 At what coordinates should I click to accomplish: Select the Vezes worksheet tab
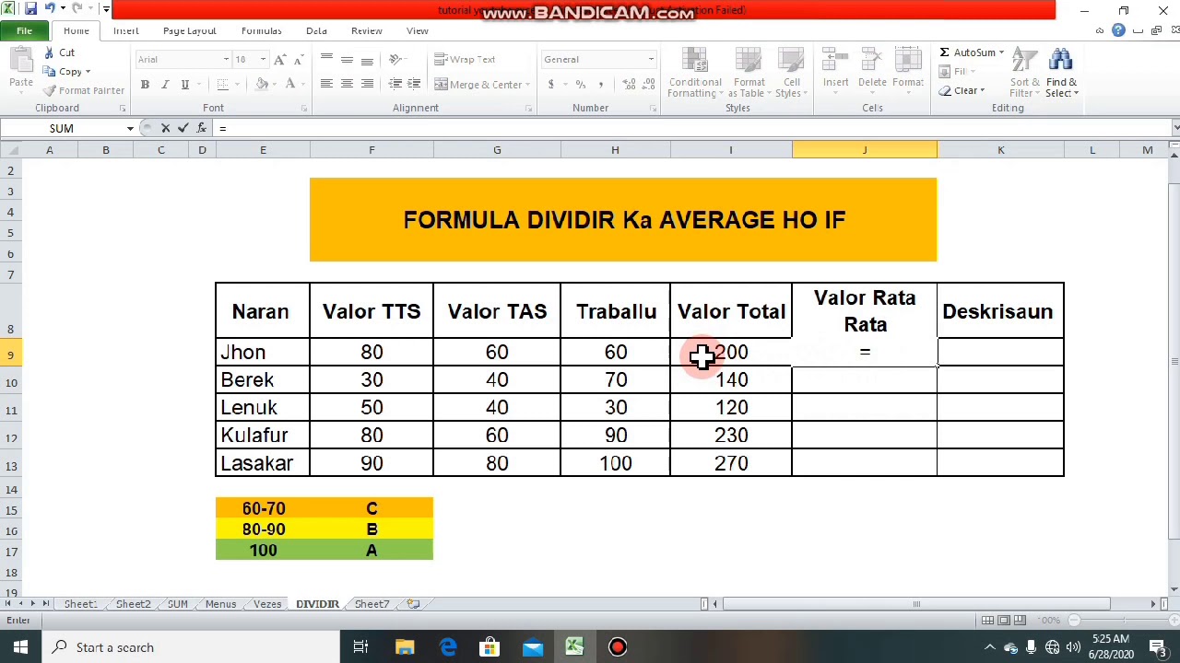(x=267, y=604)
